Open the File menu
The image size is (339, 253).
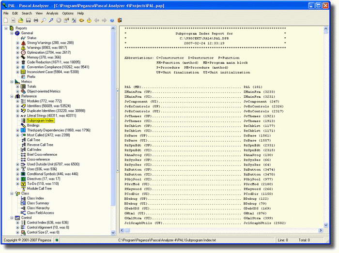(6, 13)
